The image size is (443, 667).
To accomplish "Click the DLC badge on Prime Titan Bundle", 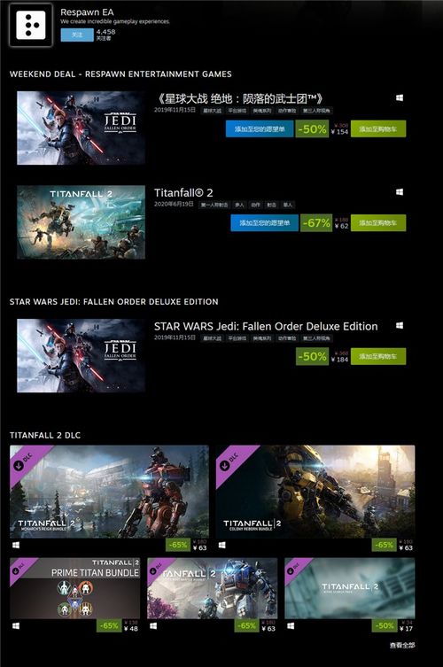I will (20, 567).
